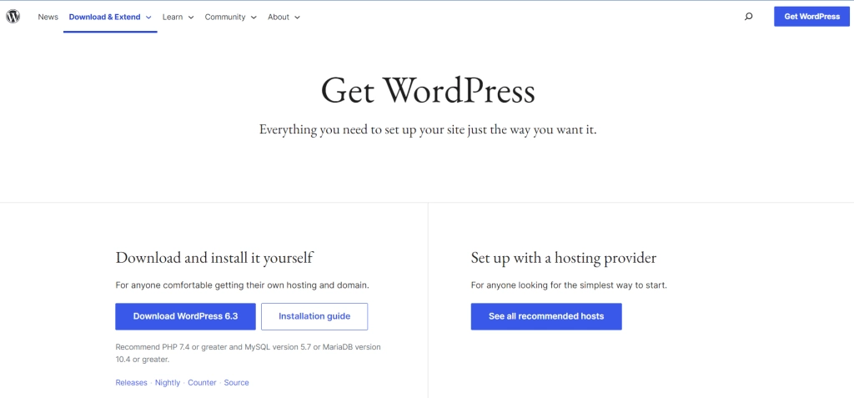Click the 'Get WordPress' page heading
This screenshot has width=854, height=398.
pos(428,90)
